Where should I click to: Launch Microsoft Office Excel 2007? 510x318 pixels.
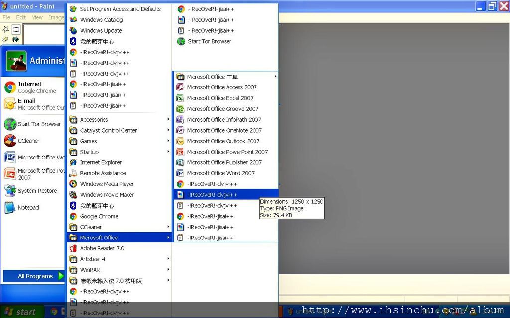[226, 98]
